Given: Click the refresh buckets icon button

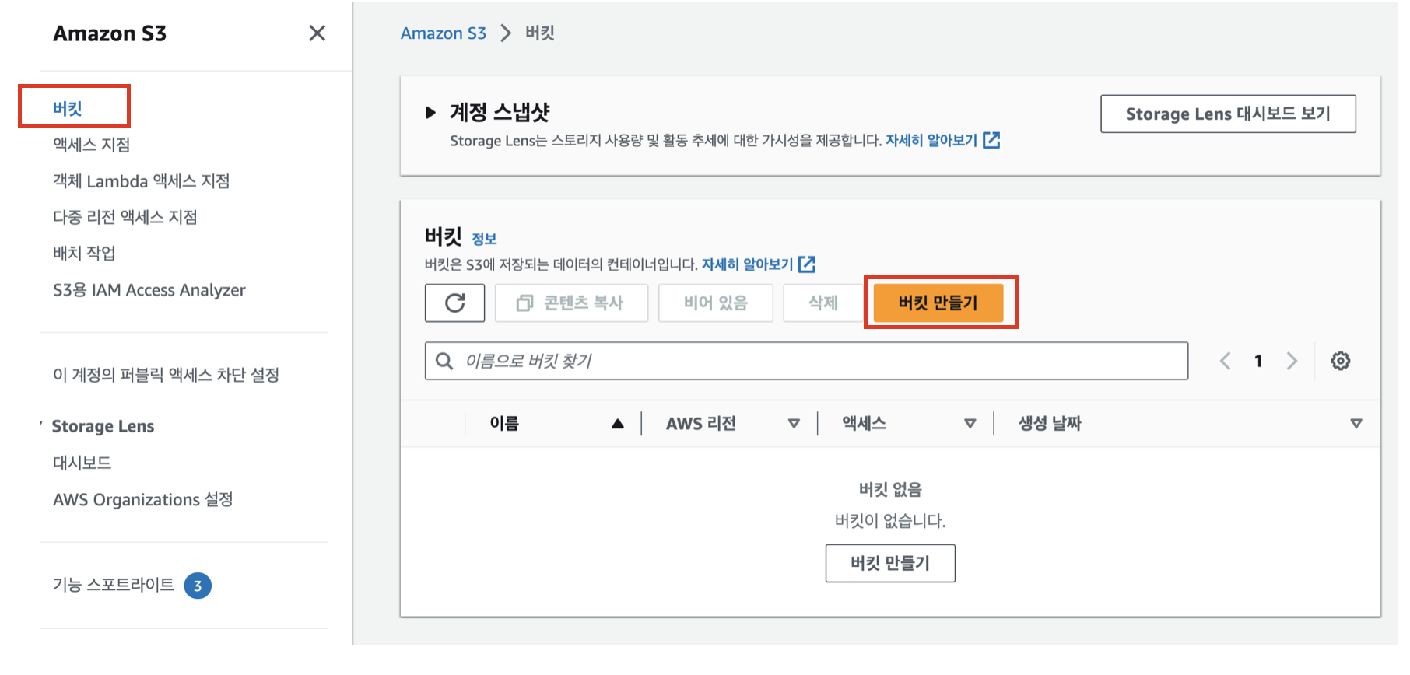Looking at the screenshot, I should point(455,303).
